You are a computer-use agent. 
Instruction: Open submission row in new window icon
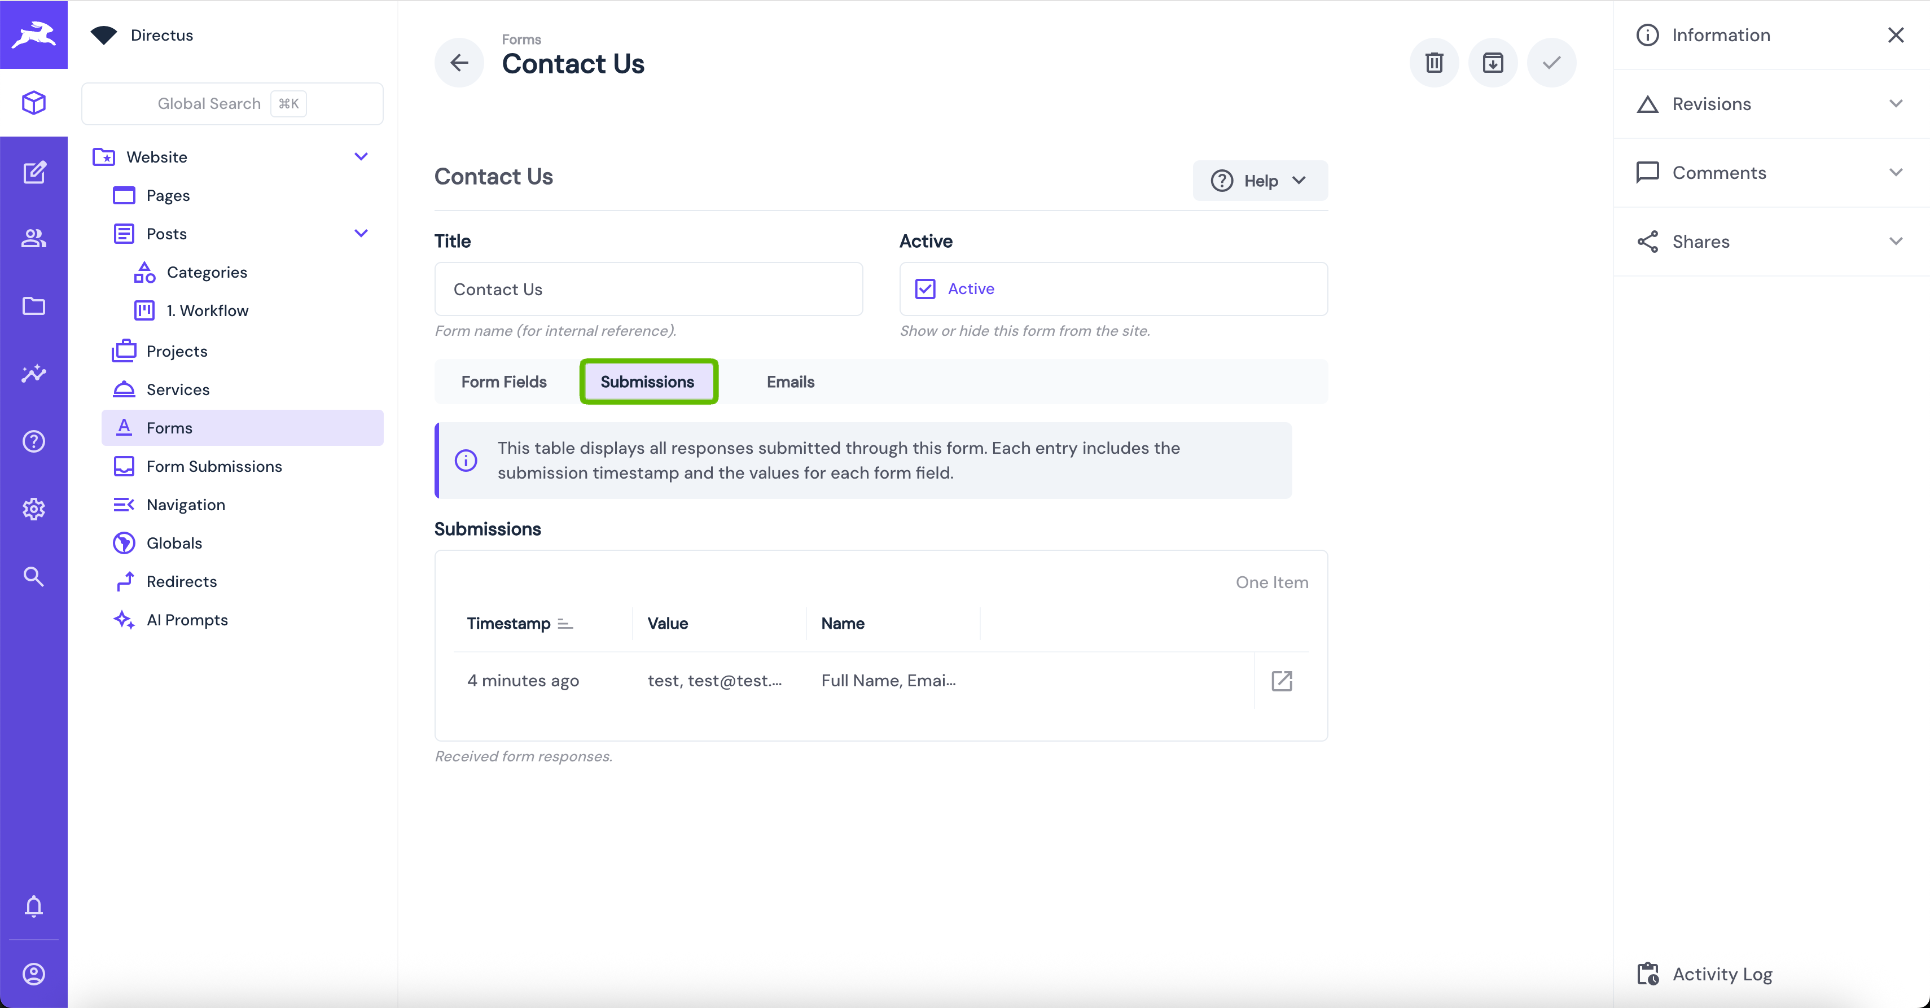tap(1281, 681)
